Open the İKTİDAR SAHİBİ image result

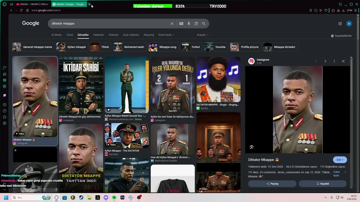pyautogui.click(x=81, y=85)
